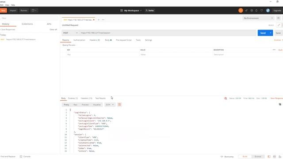283x159 pixels.
Task: Select Browse mode toggle
Action: (258, 156)
